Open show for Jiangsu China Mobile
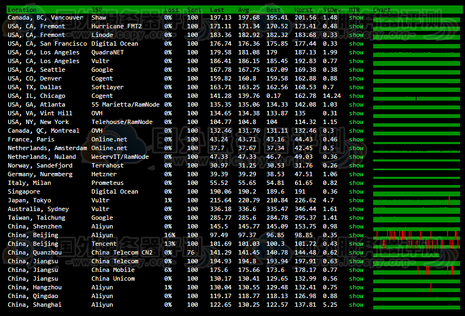This screenshot has width=465, height=316. [356, 270]
